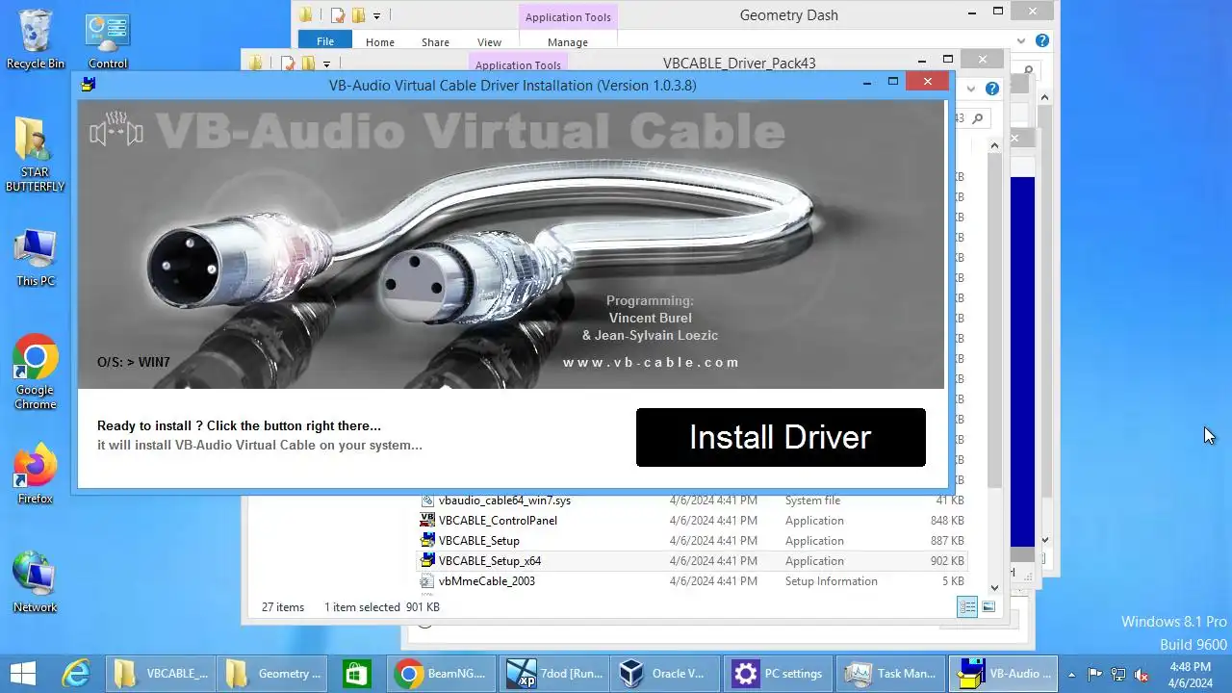
Task: Switch to VBCABLE folder taskbar button
Action: (160, 674)
